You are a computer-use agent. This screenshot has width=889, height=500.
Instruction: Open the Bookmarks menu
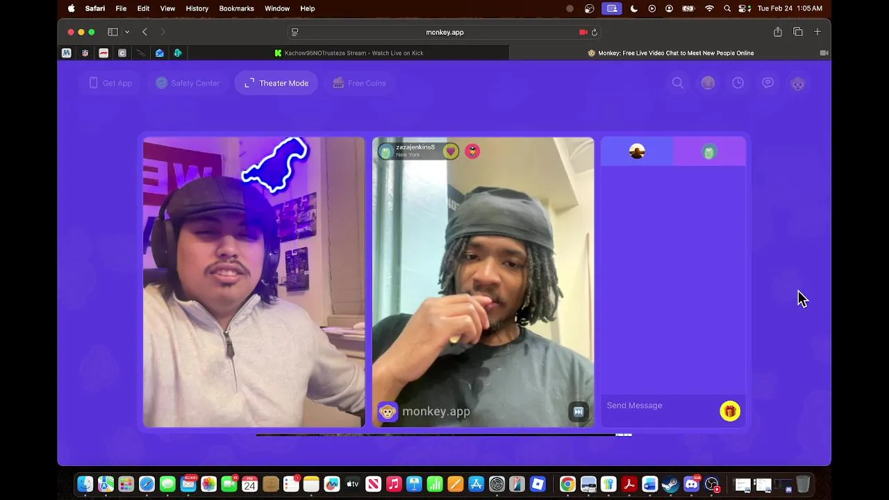236,8
